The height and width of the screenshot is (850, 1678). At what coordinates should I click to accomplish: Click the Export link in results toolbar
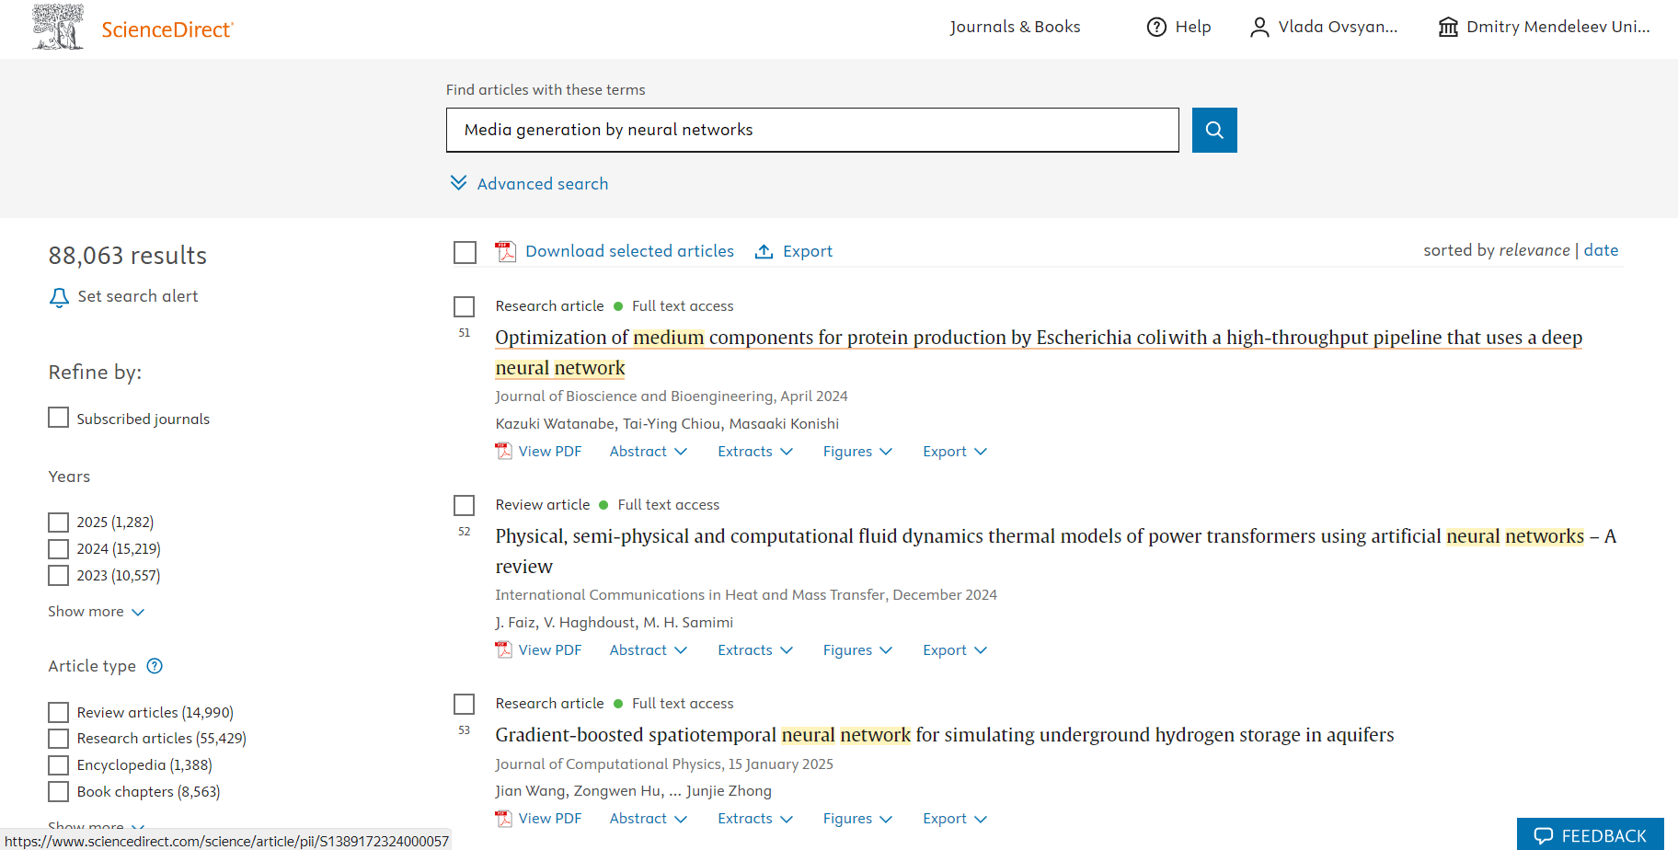808,251
